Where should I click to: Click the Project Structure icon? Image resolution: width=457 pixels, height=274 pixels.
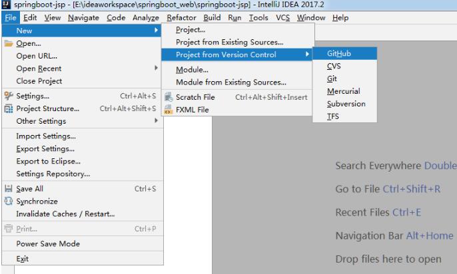(x=9, y=108)
